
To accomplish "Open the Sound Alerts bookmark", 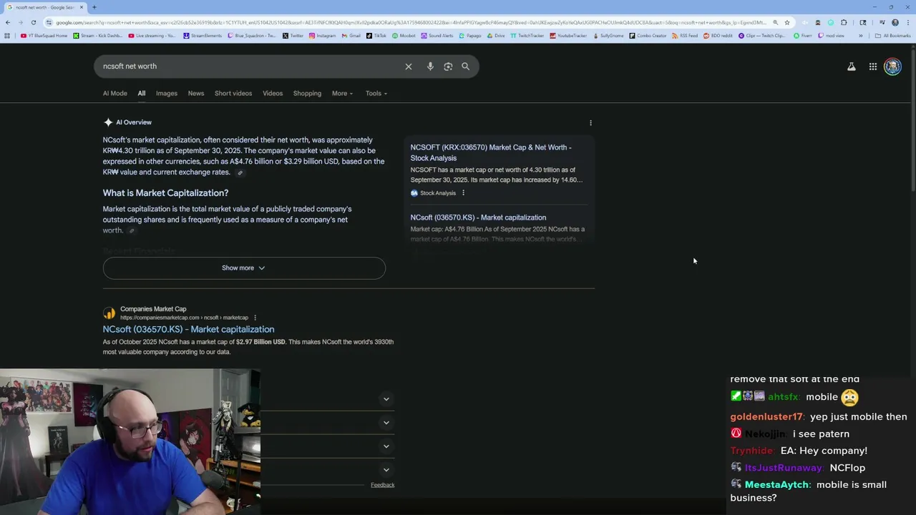I will pyautogui.click(x=437, y=36).
